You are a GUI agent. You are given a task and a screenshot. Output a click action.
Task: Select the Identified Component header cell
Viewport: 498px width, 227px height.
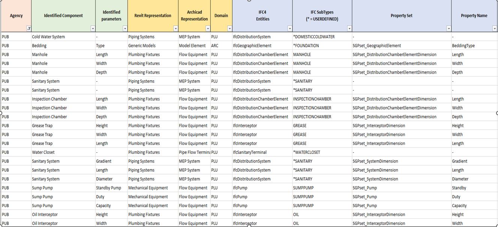coord(63,15)
